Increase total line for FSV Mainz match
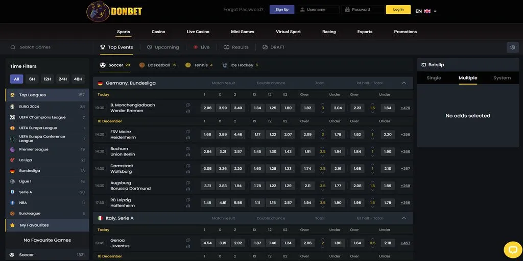This screenshot has width=523, height=261. pyautogui.click(x=322, y=130)
